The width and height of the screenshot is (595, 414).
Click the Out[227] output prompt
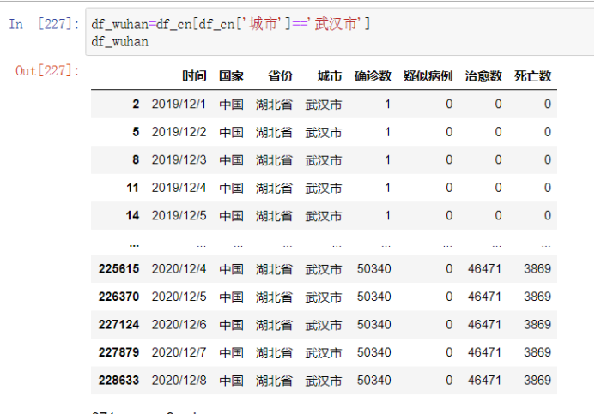coord(47,70)
